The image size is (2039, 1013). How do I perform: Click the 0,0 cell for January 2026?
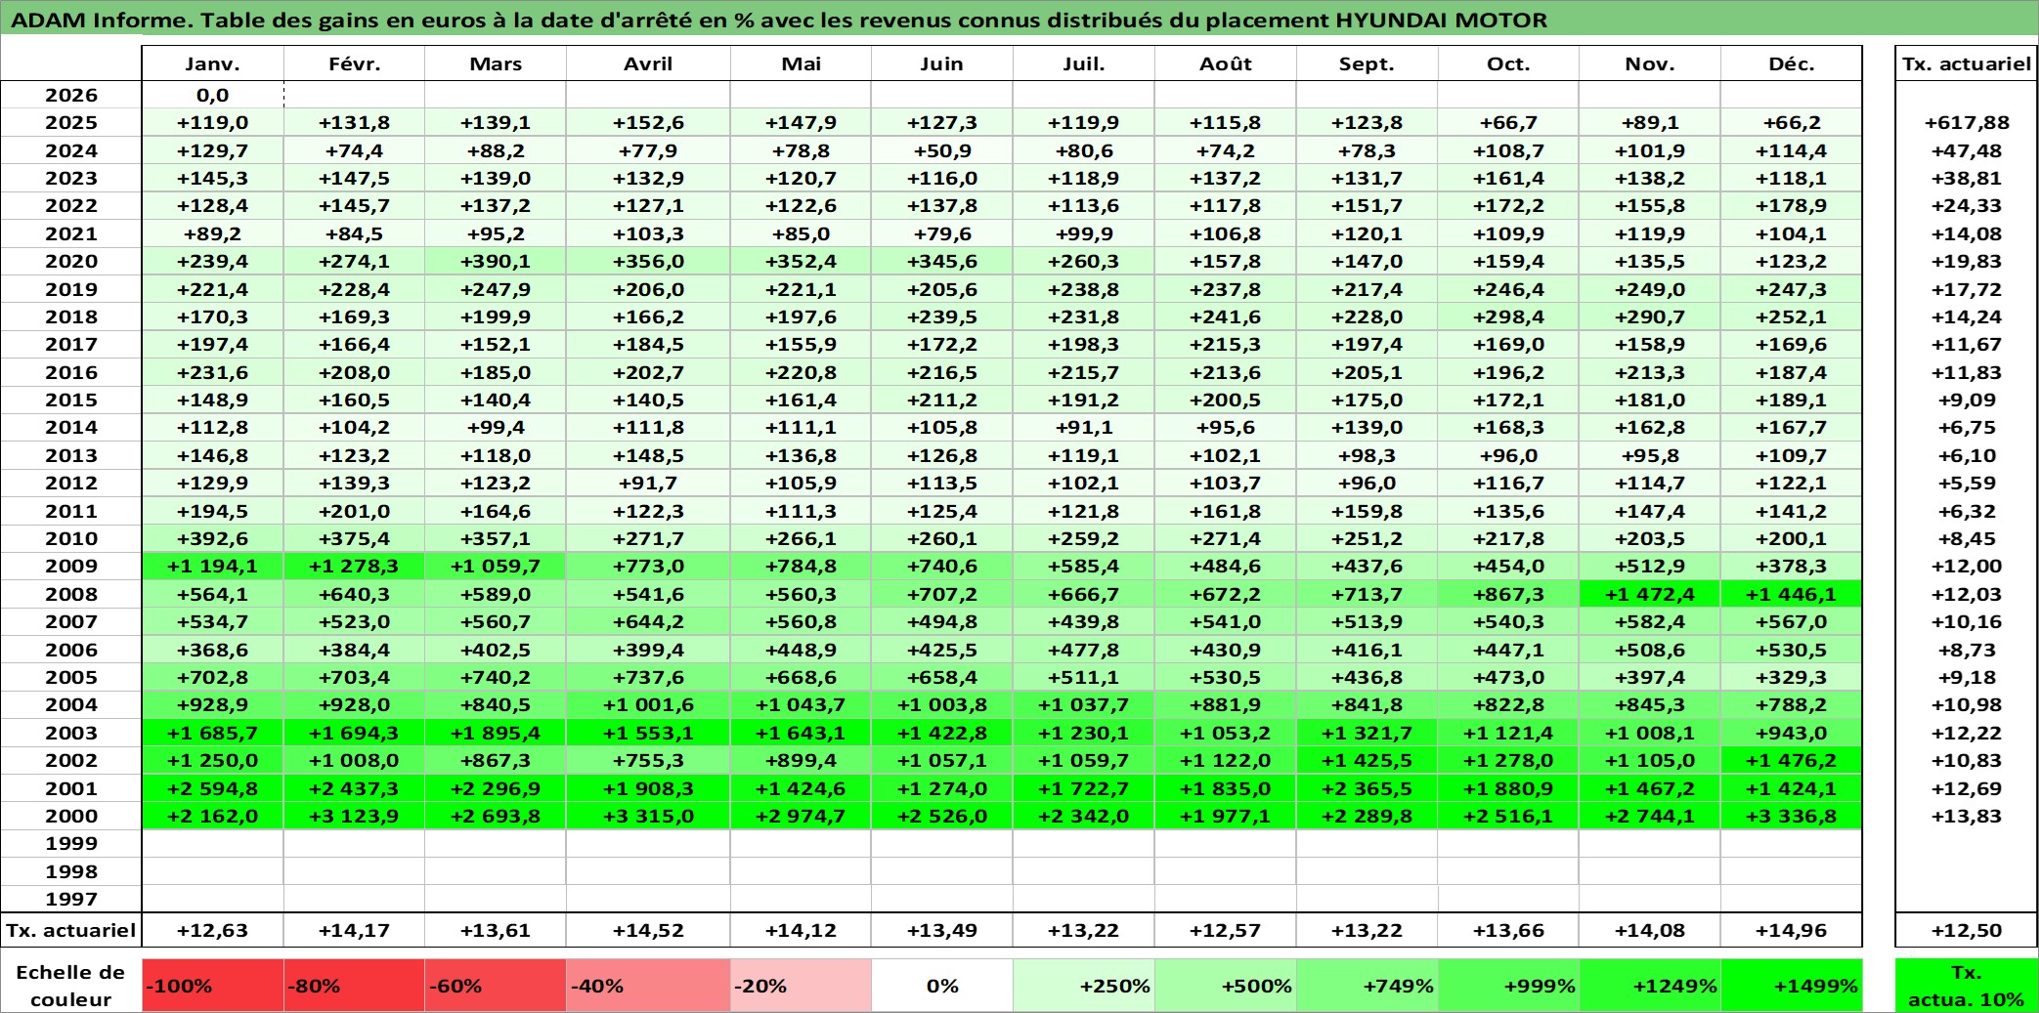point(212,95)
